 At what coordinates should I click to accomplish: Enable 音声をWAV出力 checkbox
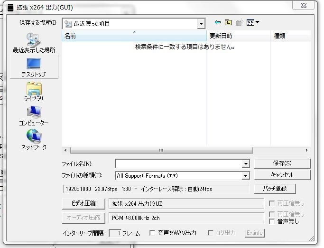(152, 233)
